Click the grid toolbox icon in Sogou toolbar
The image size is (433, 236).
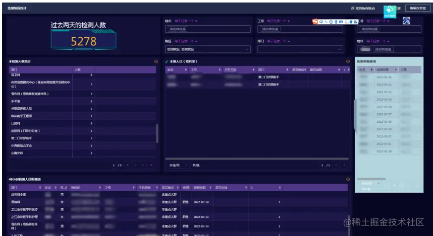coord(356,22)
